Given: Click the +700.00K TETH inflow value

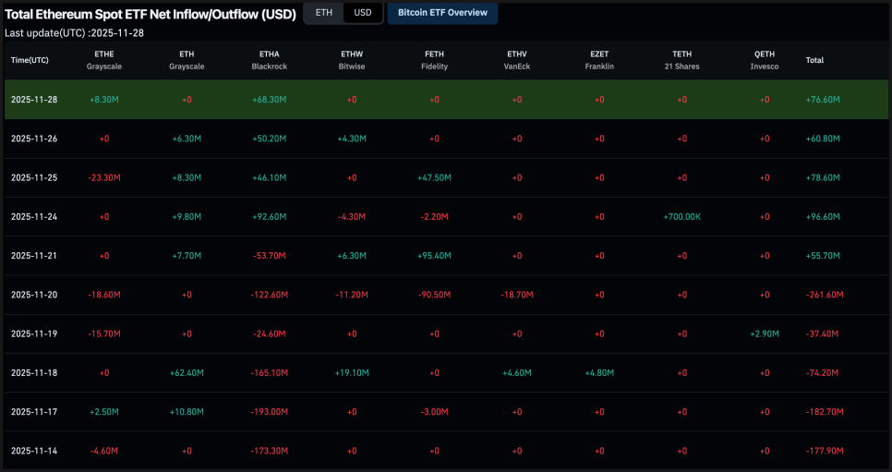Looking at the screenshot, I should (x=682, y=217).
